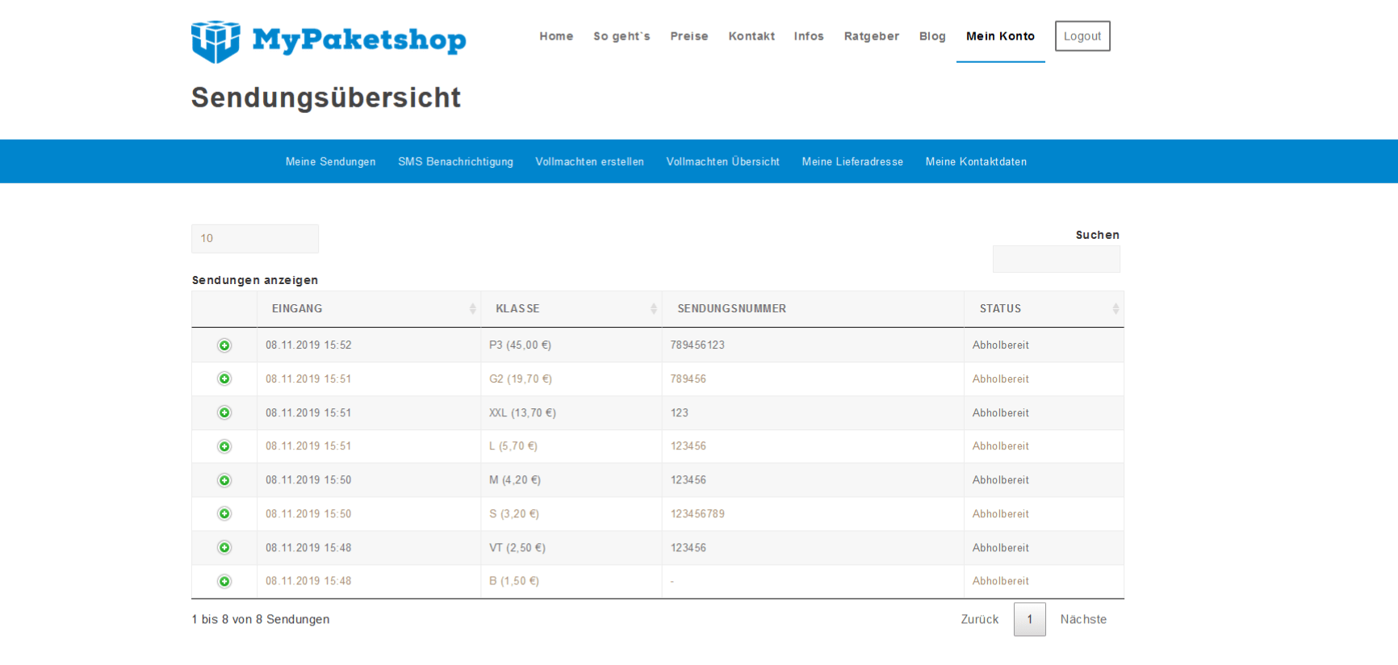Viewport: 1398px width, 665px height.
Task: Sort table by Eingang column
Action: point(369,309)
